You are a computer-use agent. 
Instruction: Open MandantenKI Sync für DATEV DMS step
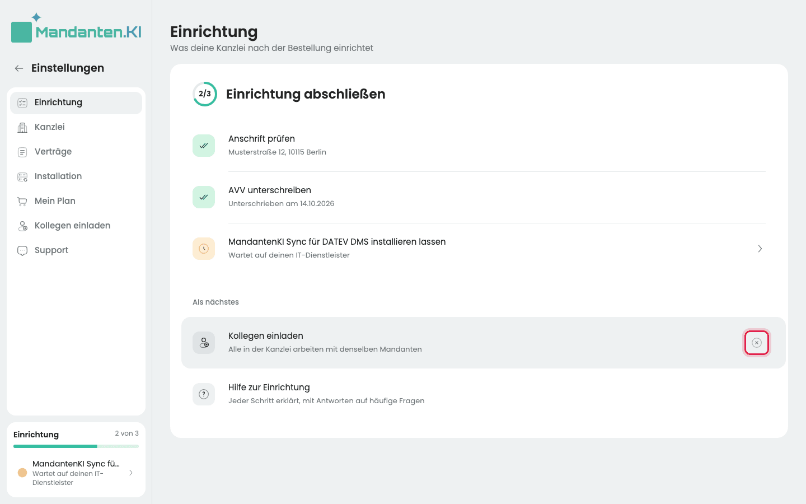point(479,249)
